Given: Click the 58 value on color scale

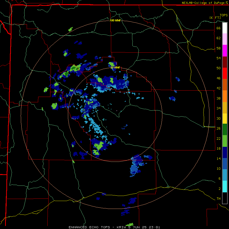Looking at the screenshot, I should point(219,48).
